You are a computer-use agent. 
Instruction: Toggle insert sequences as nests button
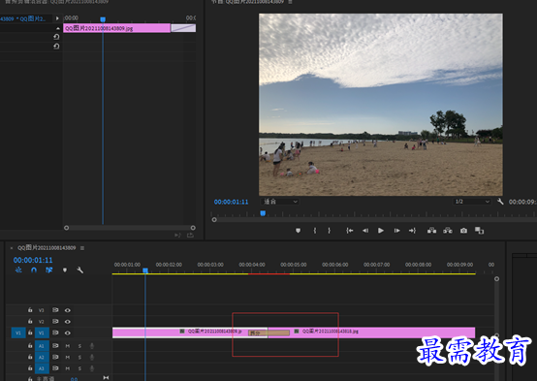pos(18,270)
